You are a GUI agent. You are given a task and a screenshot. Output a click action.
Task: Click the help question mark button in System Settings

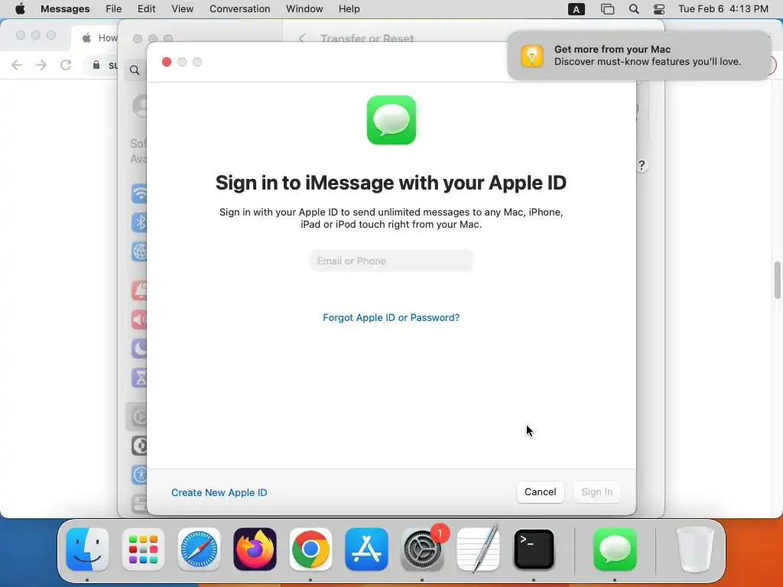pos(642,165)
